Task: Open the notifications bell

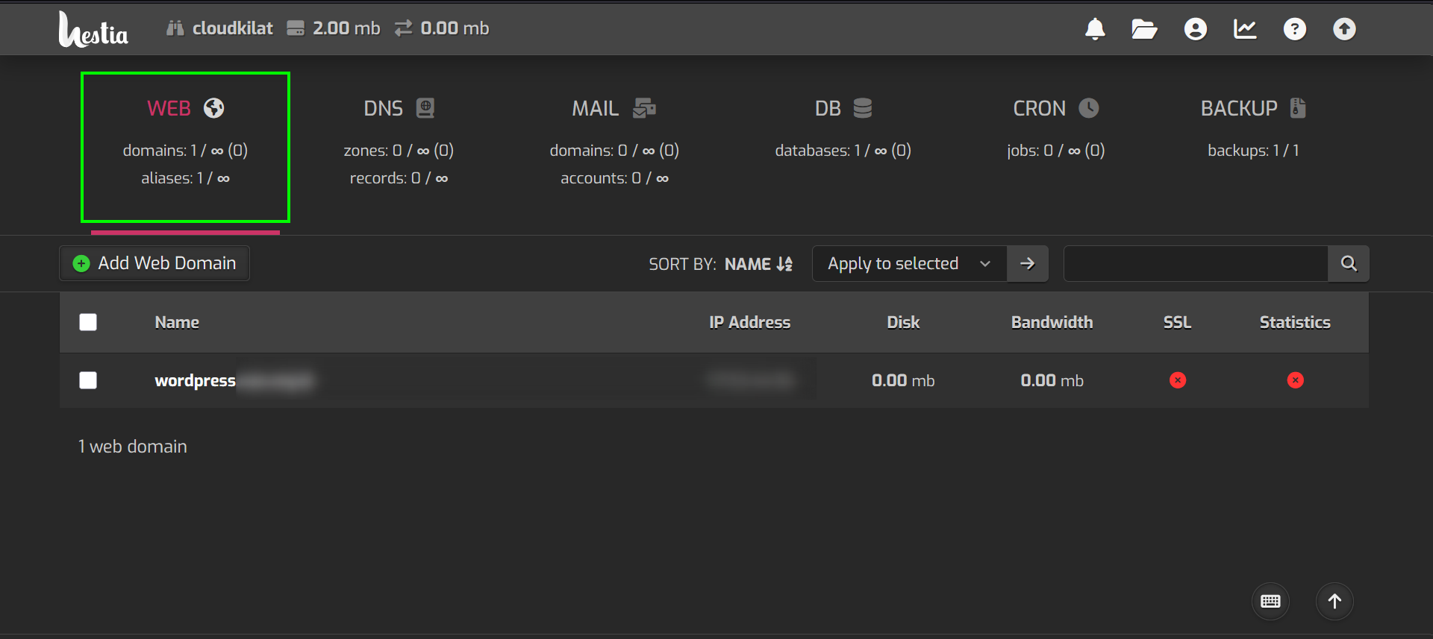Action: pos(1095,29)
